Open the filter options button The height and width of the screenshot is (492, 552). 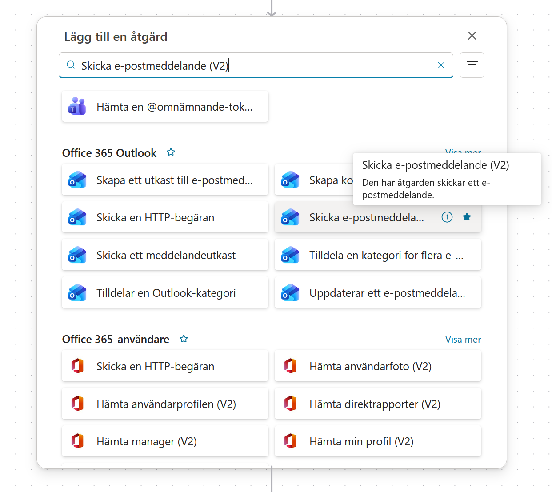point(472,65)
